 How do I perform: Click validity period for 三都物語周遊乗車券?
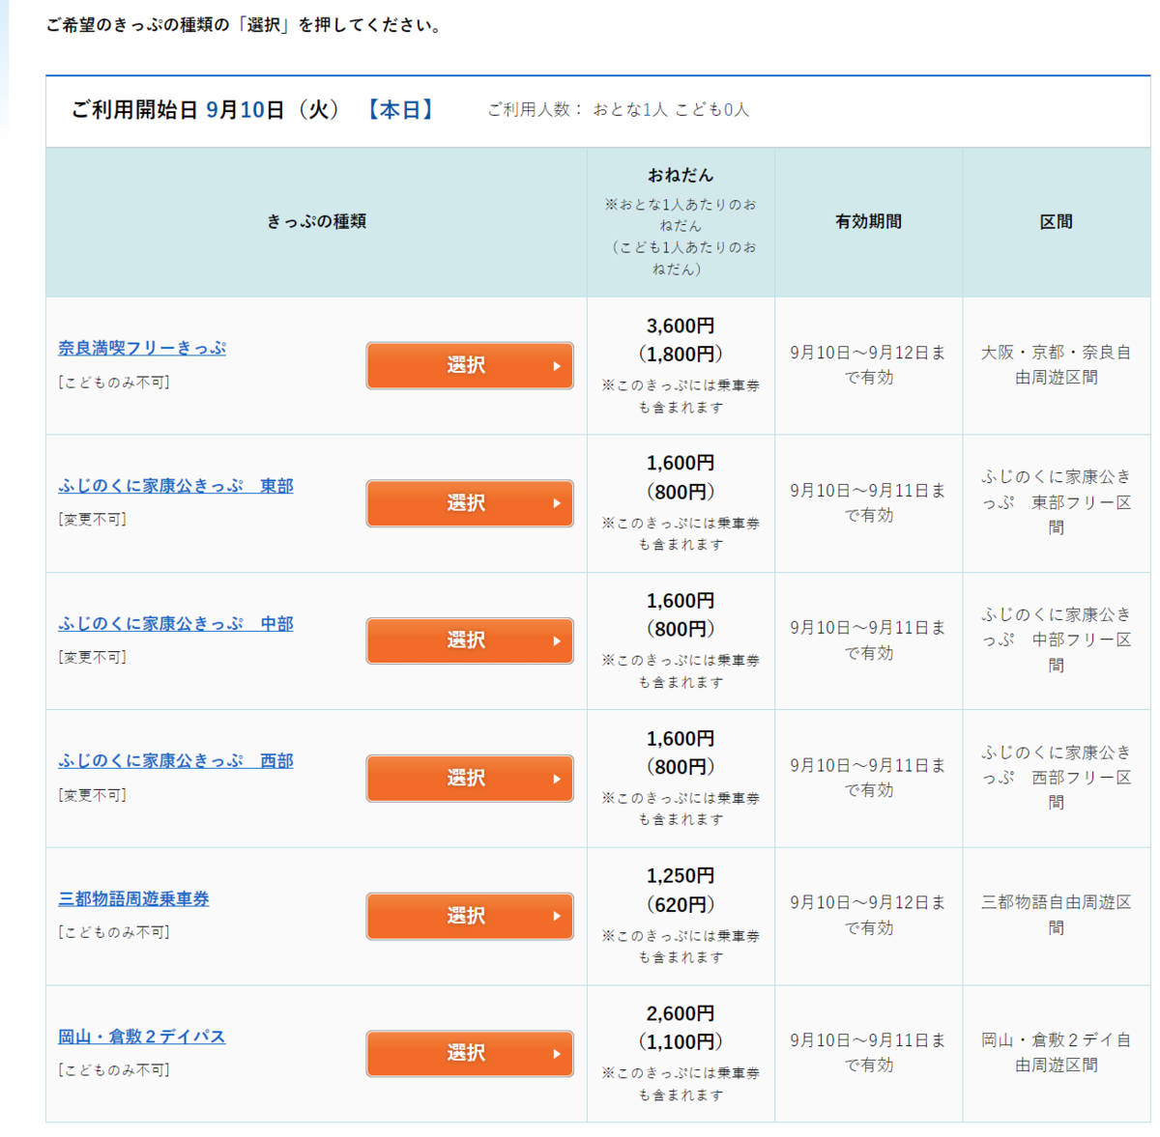pos(868,915)
